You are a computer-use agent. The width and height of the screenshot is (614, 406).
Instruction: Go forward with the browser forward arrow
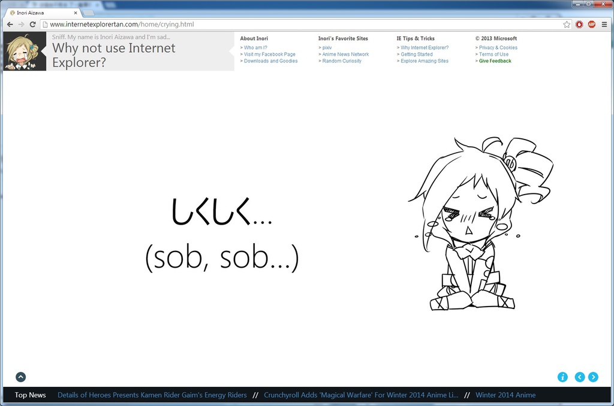(21, 24)
